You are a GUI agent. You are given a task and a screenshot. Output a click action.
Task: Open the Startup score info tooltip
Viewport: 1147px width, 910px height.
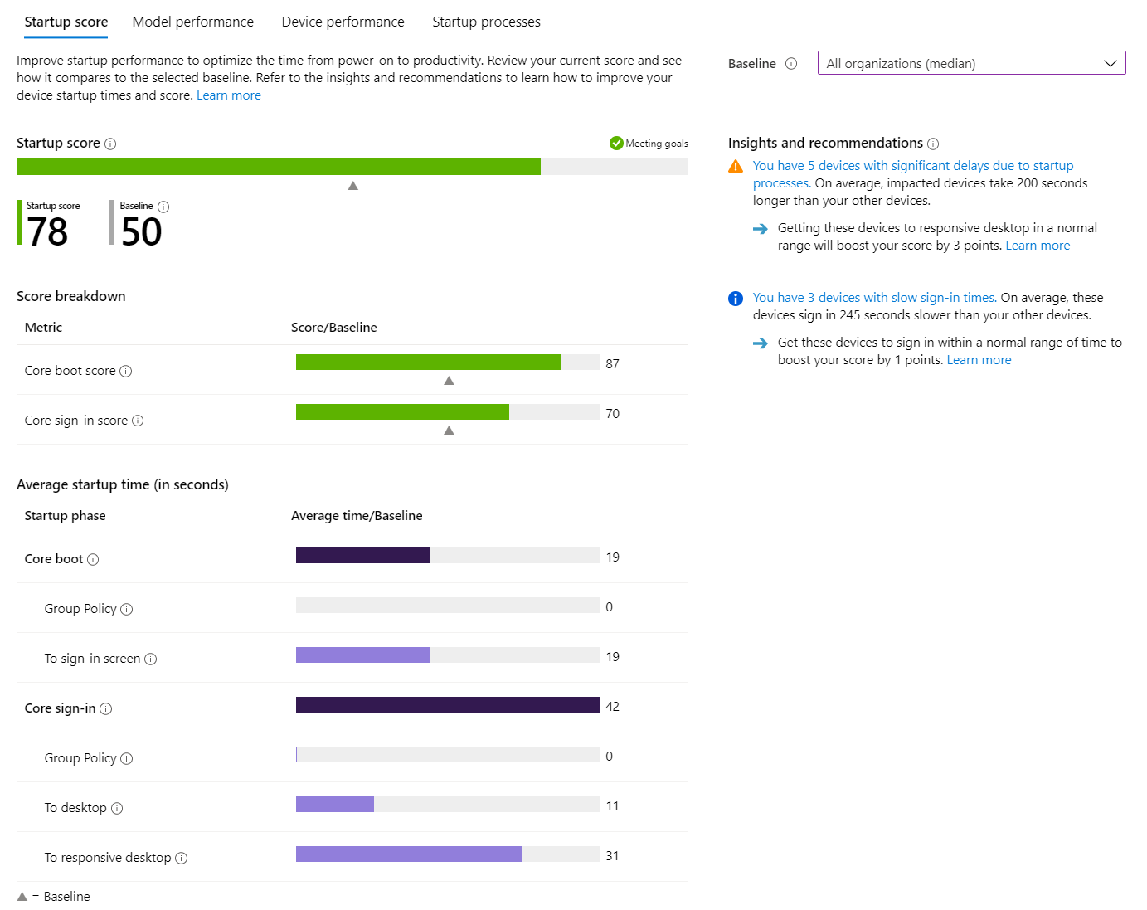[111, 143]
